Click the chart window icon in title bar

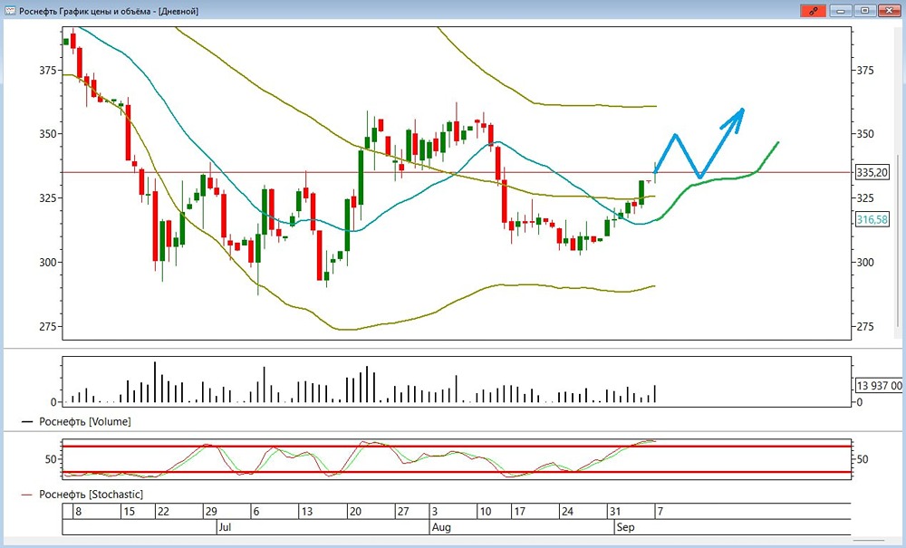pos(10,10)
